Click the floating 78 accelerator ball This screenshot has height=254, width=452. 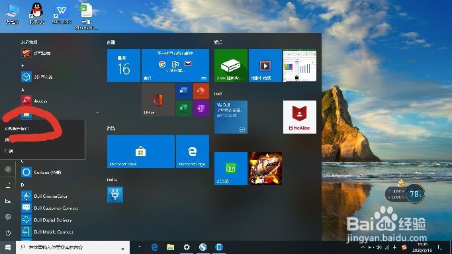(x=415, y=194)
